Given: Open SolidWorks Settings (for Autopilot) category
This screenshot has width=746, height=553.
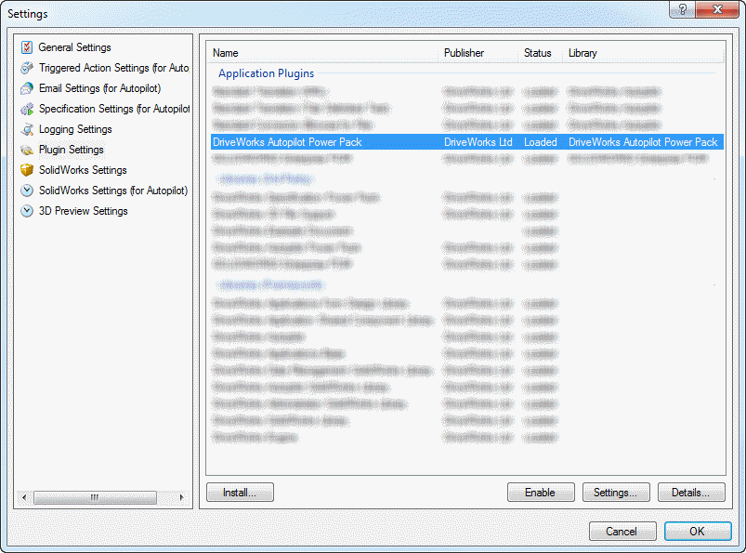Looking at the screenshot, I should (112, 191).
